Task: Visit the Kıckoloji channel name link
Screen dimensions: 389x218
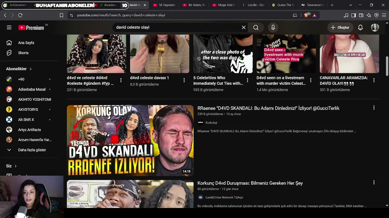Action: coord(211,123)
